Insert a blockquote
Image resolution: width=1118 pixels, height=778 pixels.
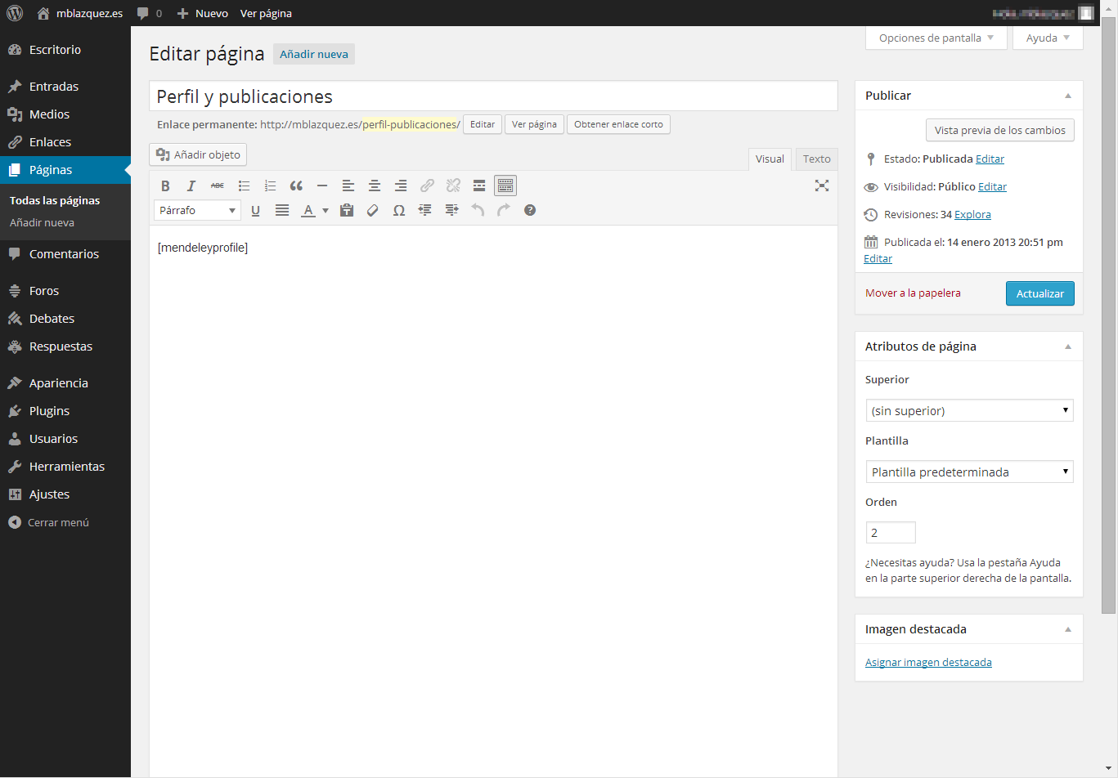(x=296, y=186)
